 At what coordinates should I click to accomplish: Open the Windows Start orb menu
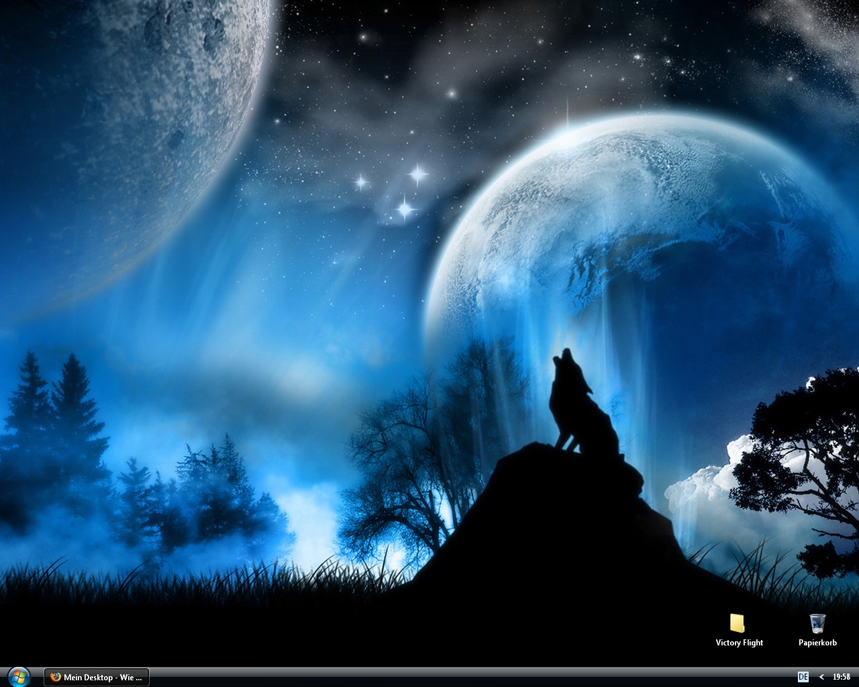(x=18, y=676)
